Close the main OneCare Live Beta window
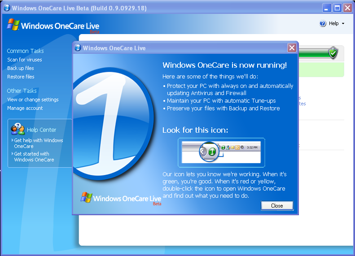355x256 pixels. coord(347,8)
